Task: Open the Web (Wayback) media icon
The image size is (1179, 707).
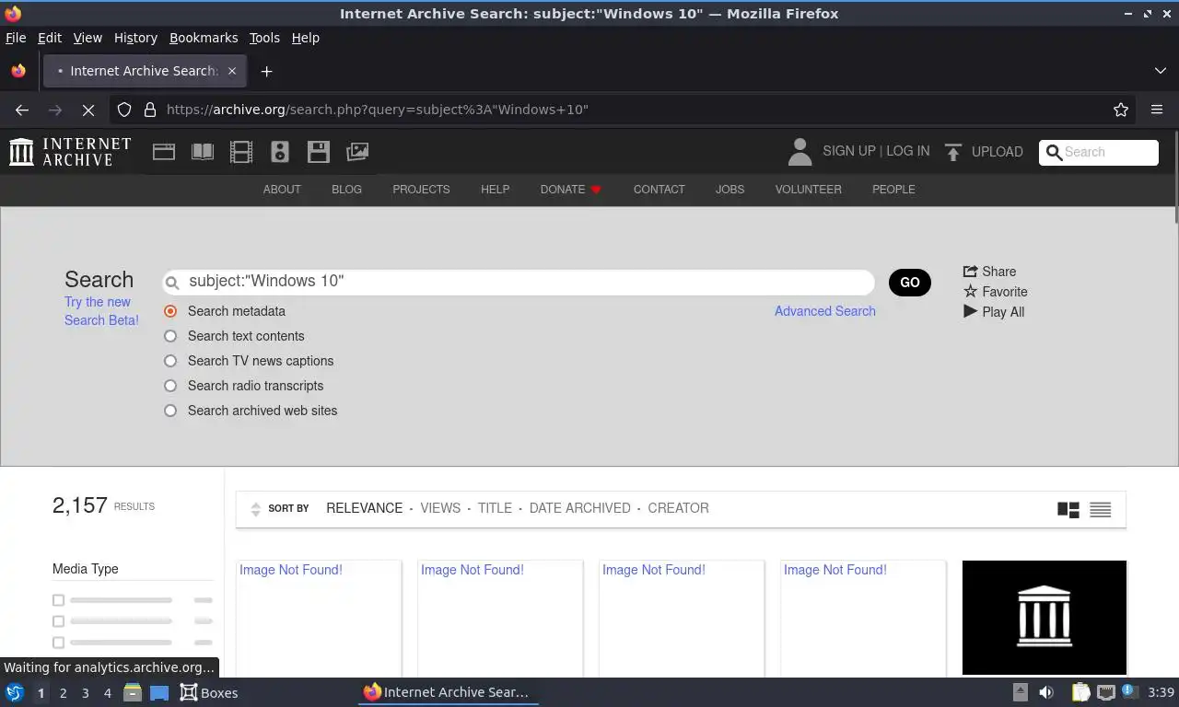Action: pos(164,152)
